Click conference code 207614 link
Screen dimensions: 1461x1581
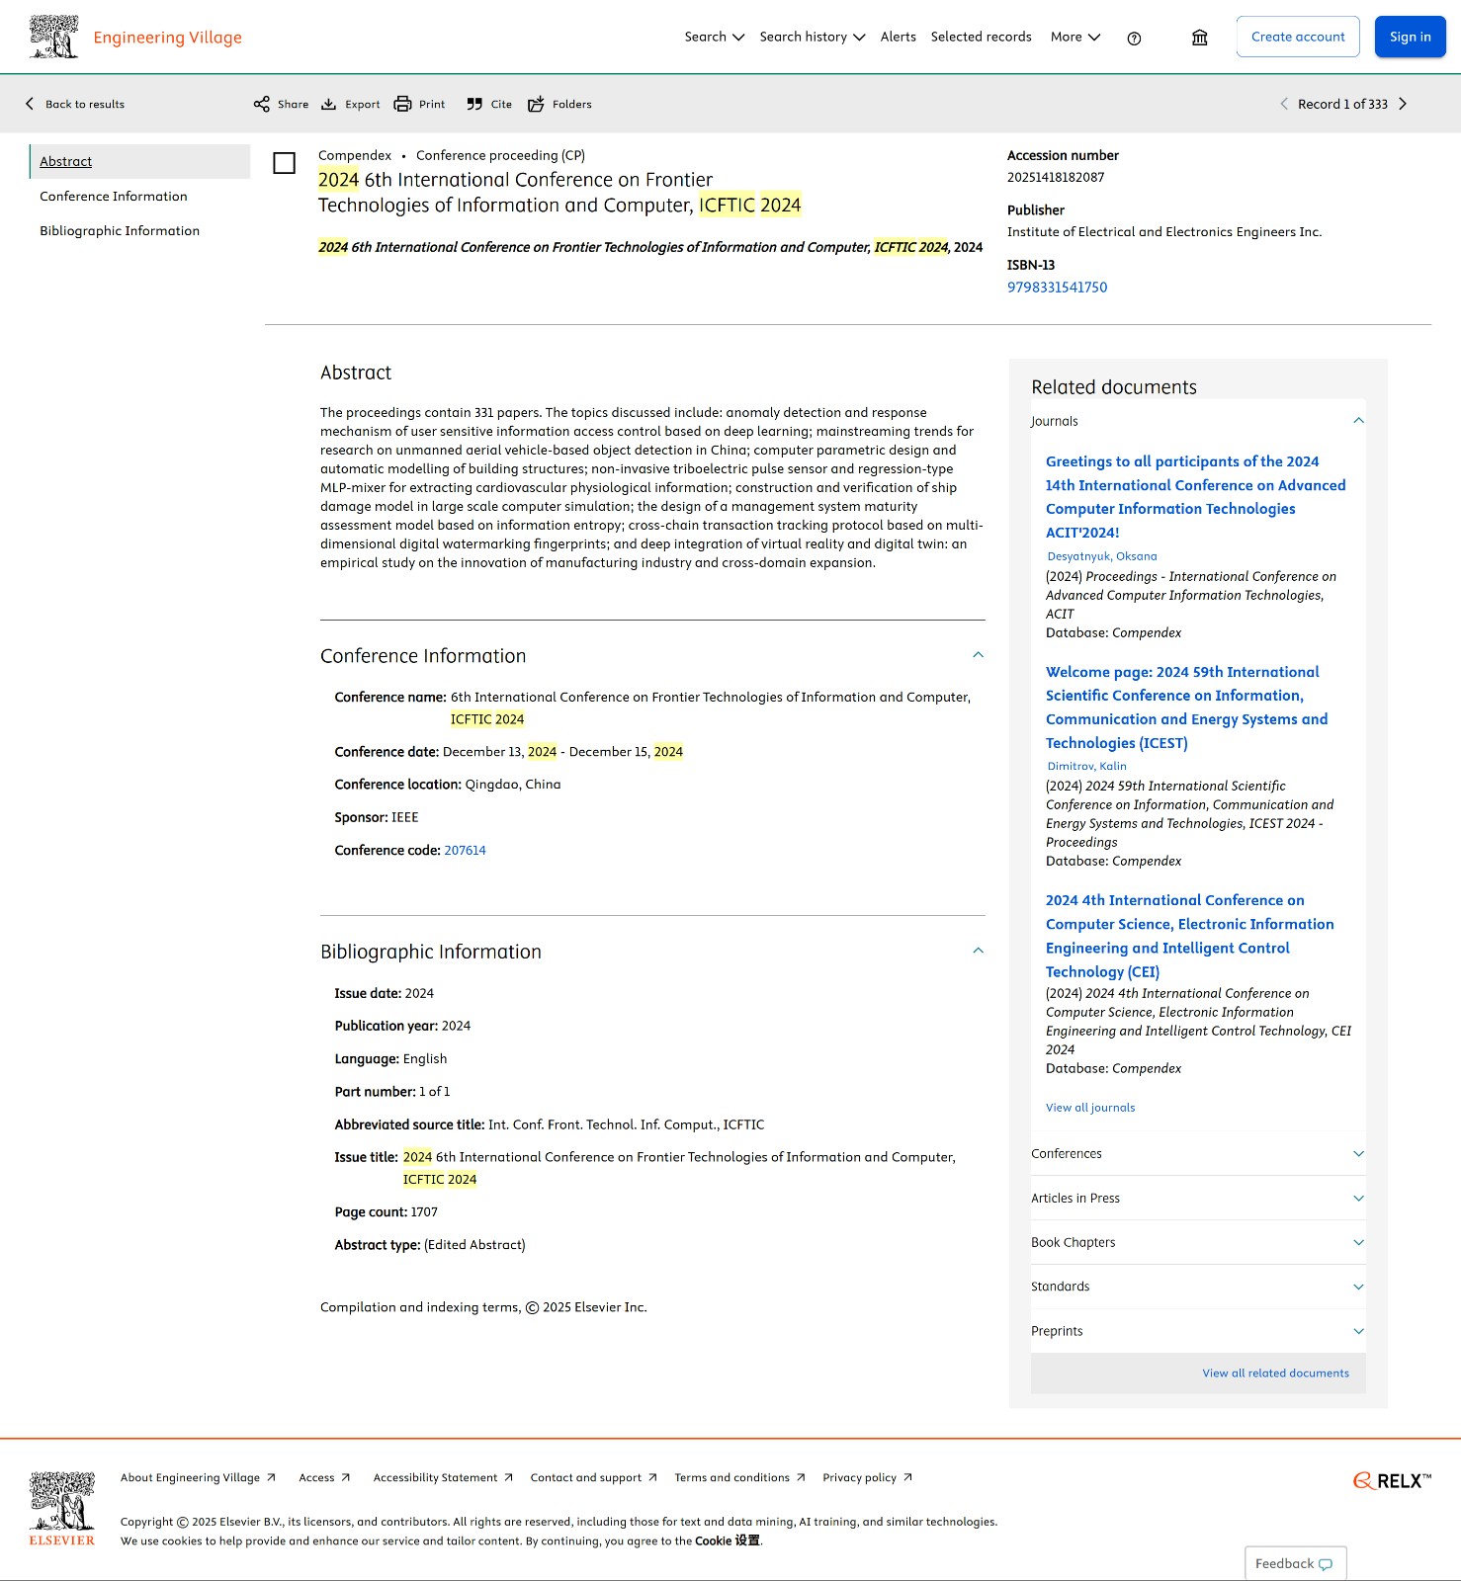(x=465, y=851)
